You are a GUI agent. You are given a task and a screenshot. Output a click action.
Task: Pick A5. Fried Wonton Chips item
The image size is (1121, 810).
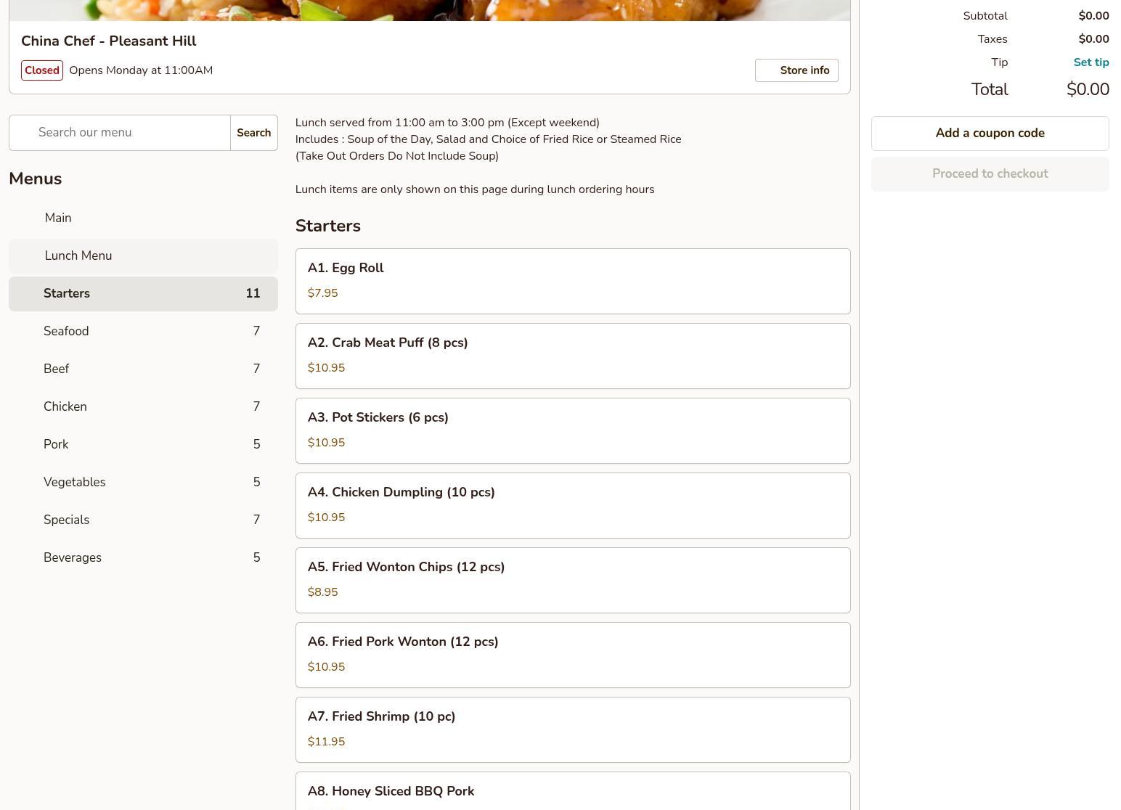tap(572, 580)
